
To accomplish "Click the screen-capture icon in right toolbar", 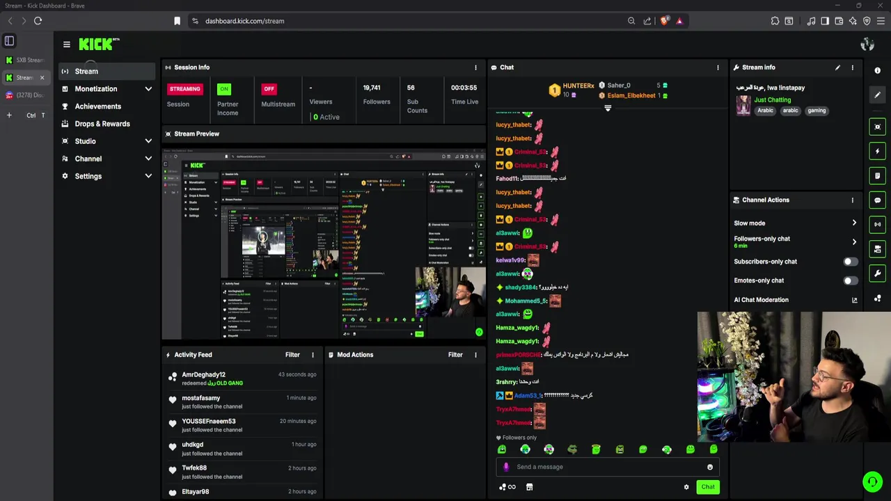I will [877, 127].
